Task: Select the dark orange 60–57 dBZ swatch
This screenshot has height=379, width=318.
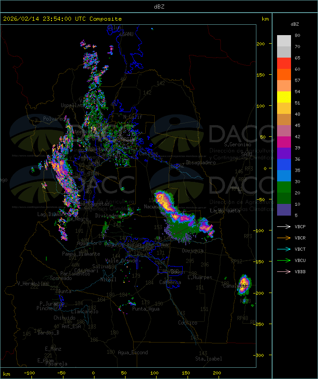Action: 284,74
